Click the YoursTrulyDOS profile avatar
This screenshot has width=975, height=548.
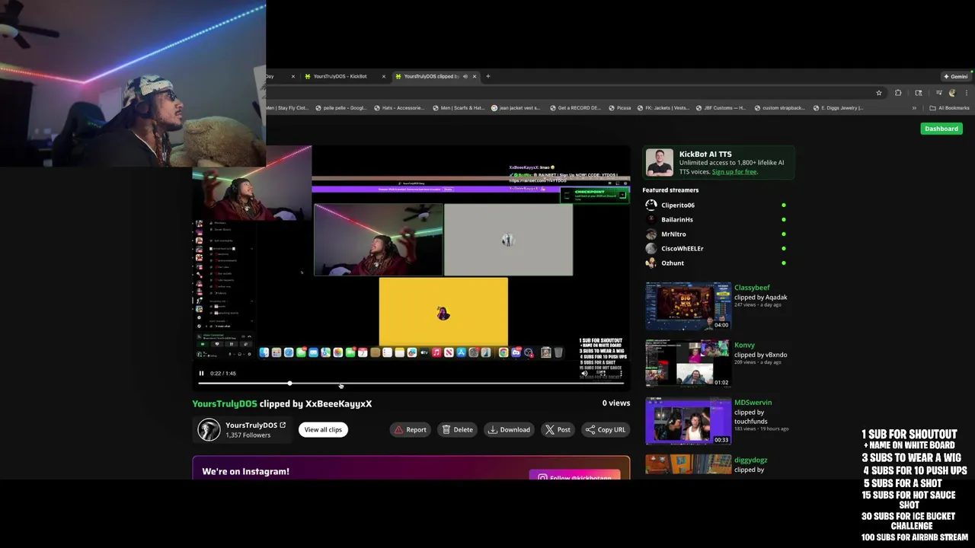coord(209,429)
